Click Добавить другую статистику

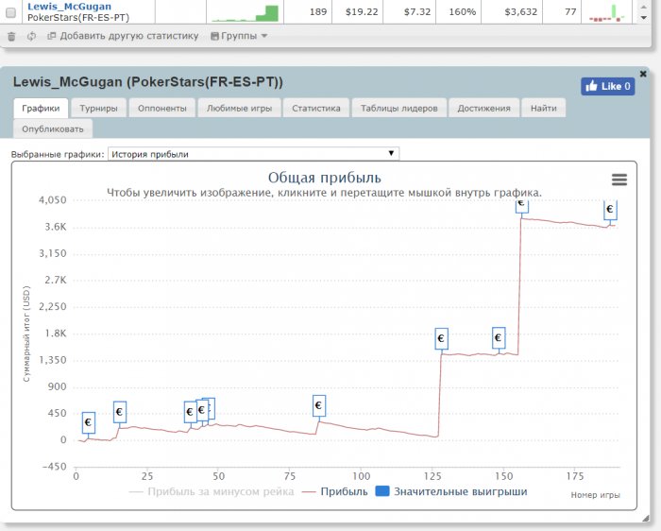pyautogui.click(x=123, y=36)
